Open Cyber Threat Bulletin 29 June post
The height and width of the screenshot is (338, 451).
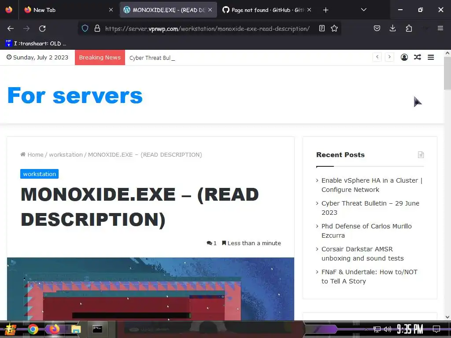tap(370, 208)
